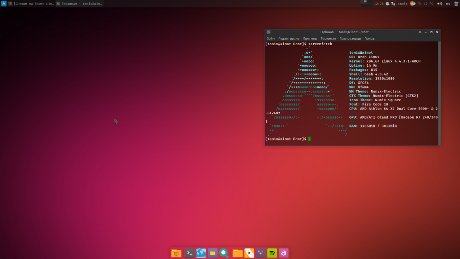Open the Терминал menu in the menu bar
The width and height of the screenshot is (460, 259).
coord(328,39)
